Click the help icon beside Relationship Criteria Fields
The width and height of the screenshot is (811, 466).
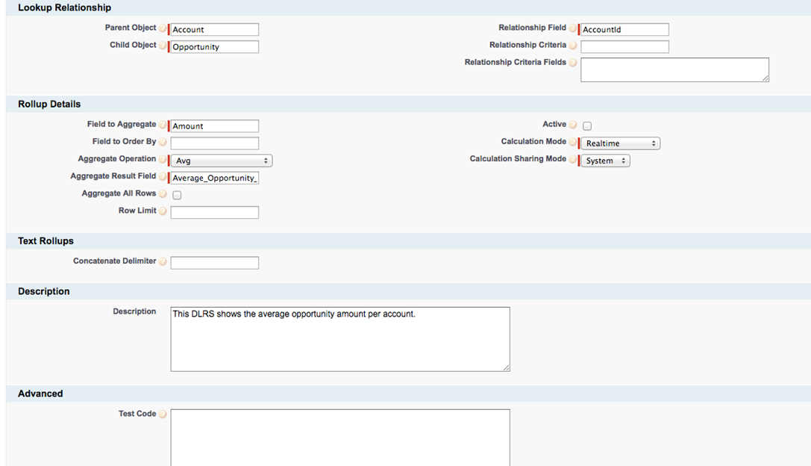(573, 63)
